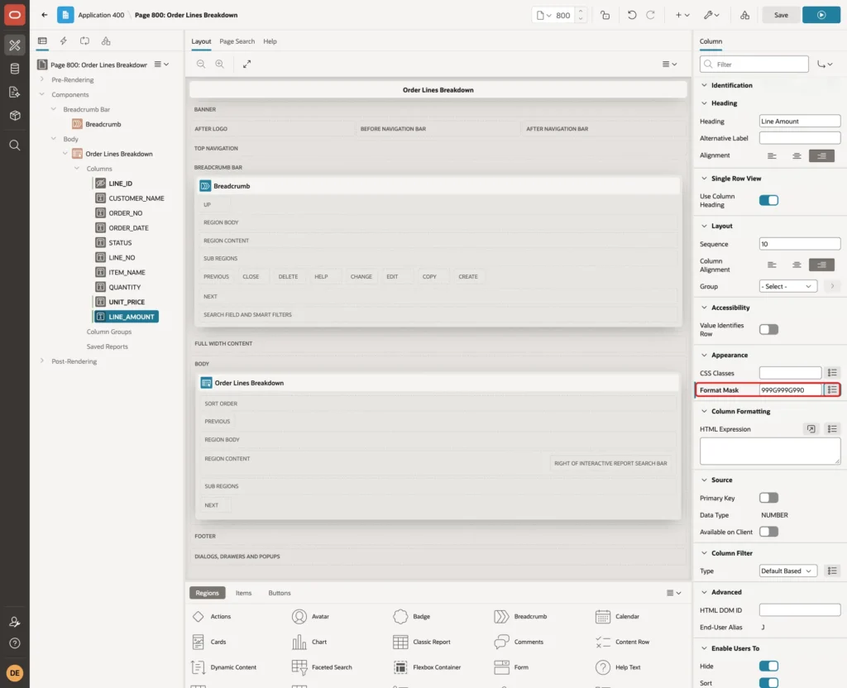
Task: Open the Layout tab
Action: 201,41
